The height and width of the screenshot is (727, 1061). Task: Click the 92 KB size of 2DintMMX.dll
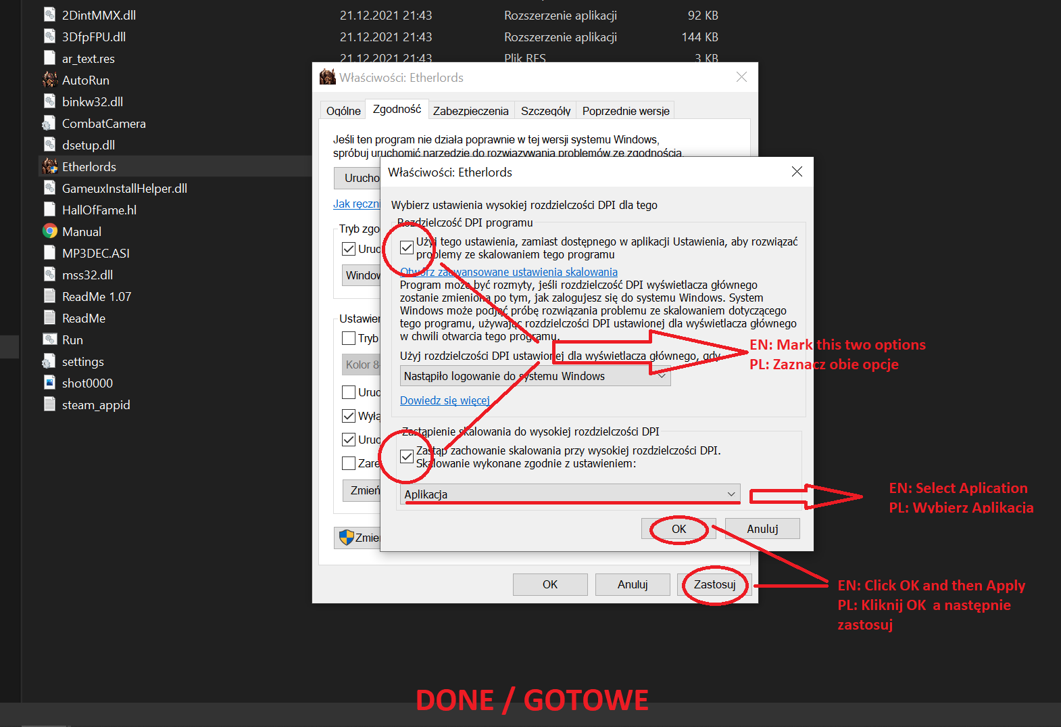(703, 15)
